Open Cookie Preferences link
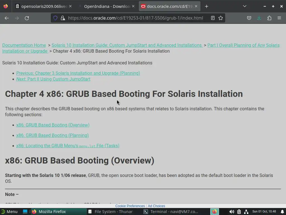The height and width of the screenshot is (215, 286). 130,206
